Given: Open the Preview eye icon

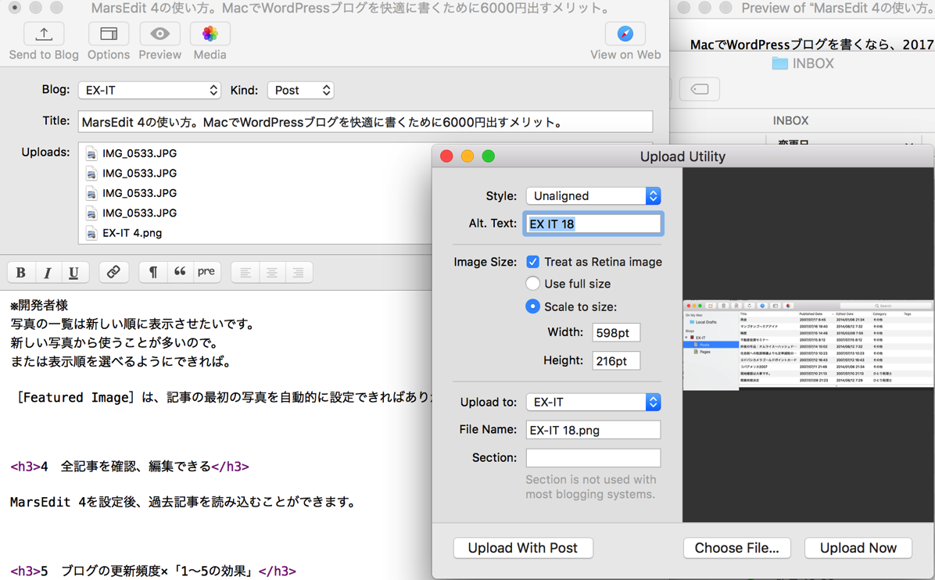Looking at the screenshot, I should coord(159,34).
